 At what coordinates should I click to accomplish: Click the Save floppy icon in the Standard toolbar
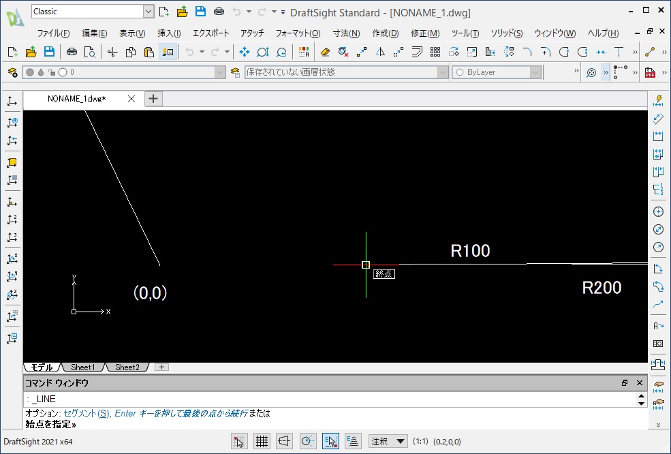coord(49,52)
